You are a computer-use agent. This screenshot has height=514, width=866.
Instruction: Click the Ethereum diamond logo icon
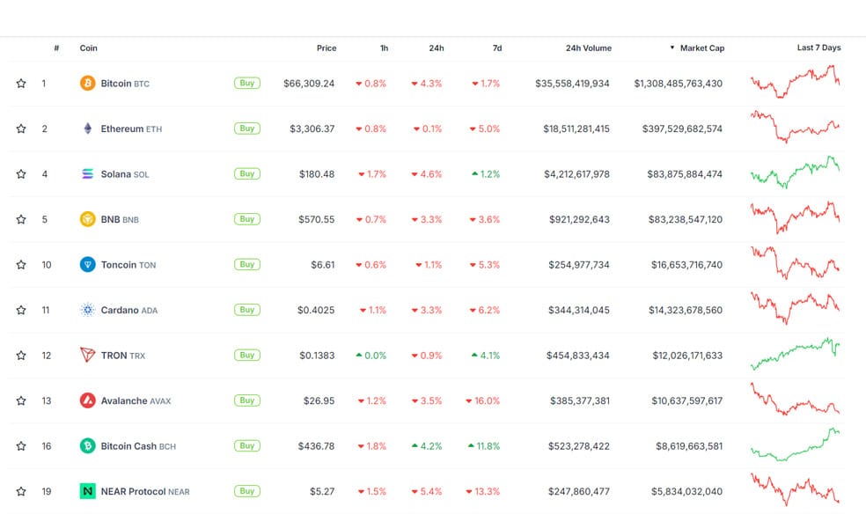pyautogui.click(x=87, y=128)
